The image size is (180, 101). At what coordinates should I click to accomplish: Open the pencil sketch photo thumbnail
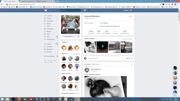tap(90, 47)
